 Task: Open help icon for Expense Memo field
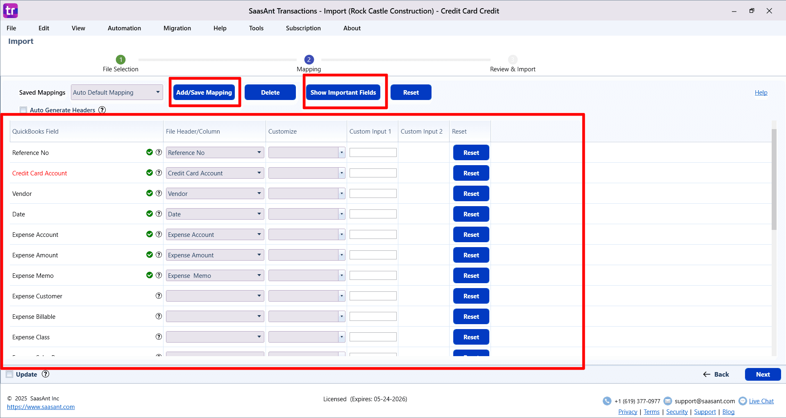click(x=159, y=275)
